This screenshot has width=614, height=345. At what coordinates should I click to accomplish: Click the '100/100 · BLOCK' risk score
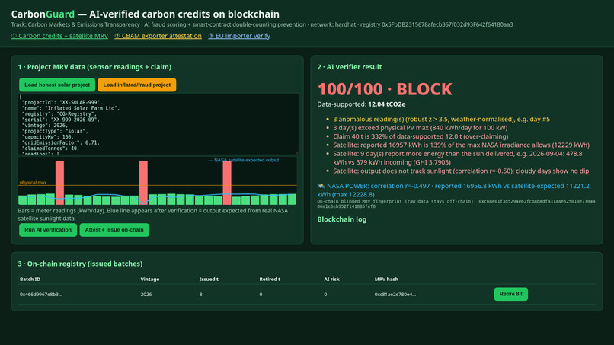point(385,89)
